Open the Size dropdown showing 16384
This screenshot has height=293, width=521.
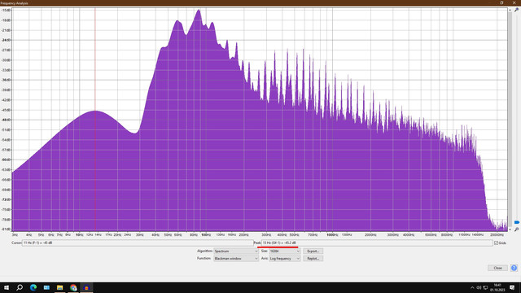(x=285, y=251)
